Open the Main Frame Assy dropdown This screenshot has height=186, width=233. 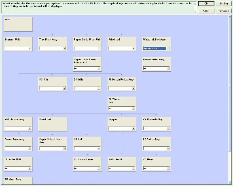(18, 128)
